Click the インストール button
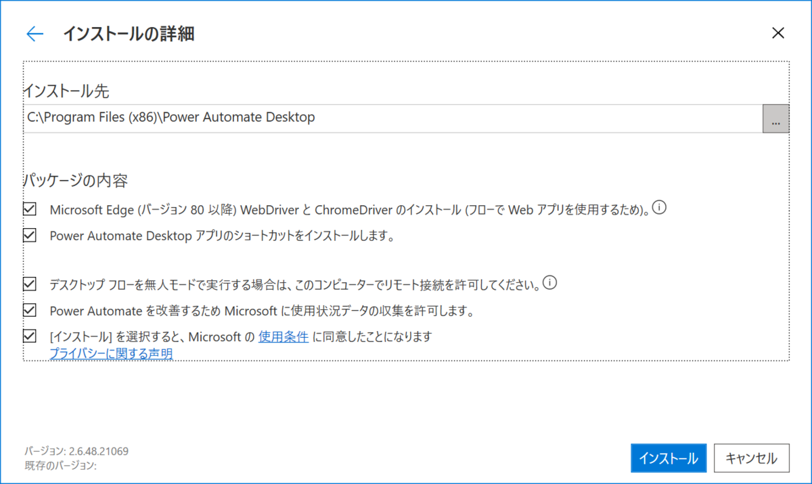812x484 pixels. (x=669, y=458)
